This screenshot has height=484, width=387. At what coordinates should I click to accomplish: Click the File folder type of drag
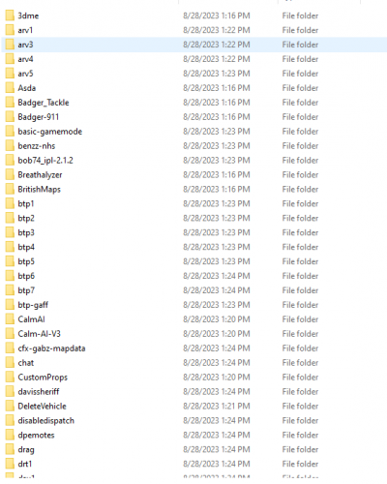tap(300, 449)
